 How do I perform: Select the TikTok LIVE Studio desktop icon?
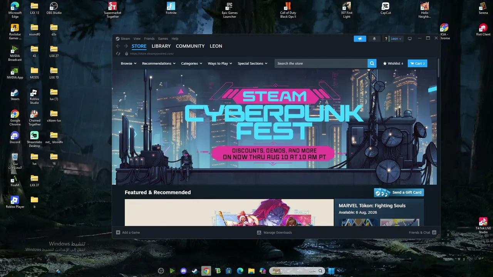(x=483, y=226)
